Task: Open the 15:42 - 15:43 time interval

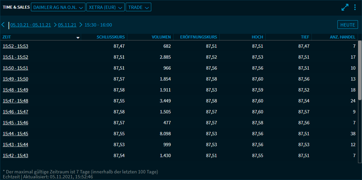Action: [16, 155]
